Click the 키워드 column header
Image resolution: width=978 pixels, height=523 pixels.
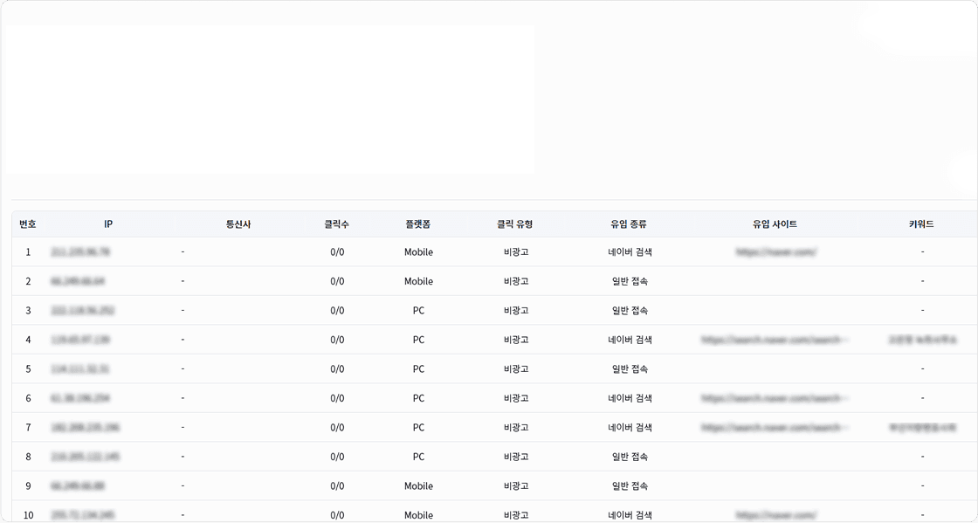(921, 224)
